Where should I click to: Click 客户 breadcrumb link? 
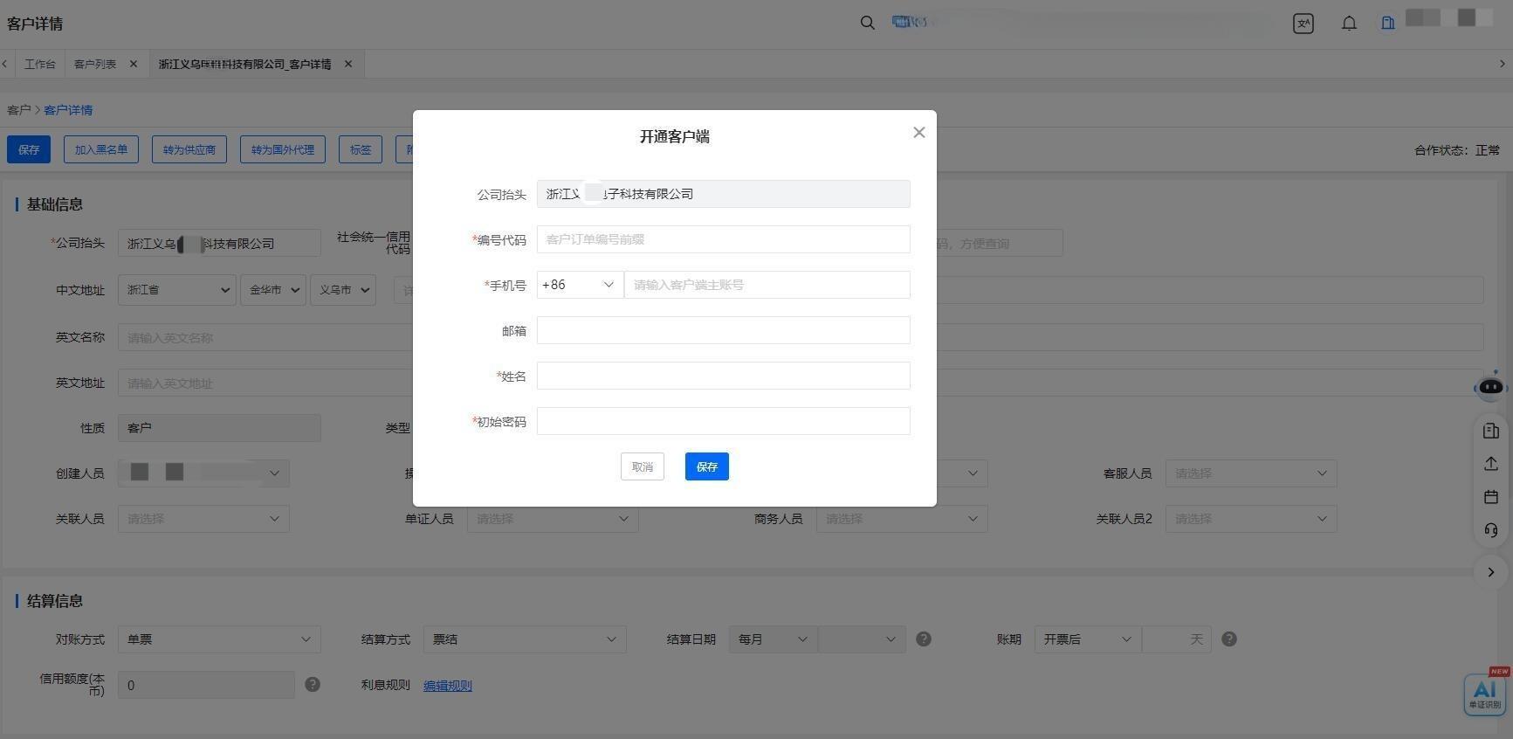18,110
